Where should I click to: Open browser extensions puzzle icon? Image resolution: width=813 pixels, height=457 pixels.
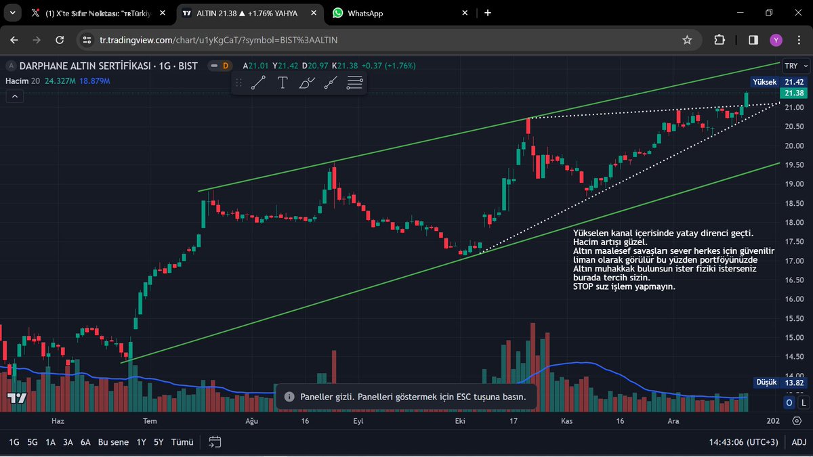(720, 40)
